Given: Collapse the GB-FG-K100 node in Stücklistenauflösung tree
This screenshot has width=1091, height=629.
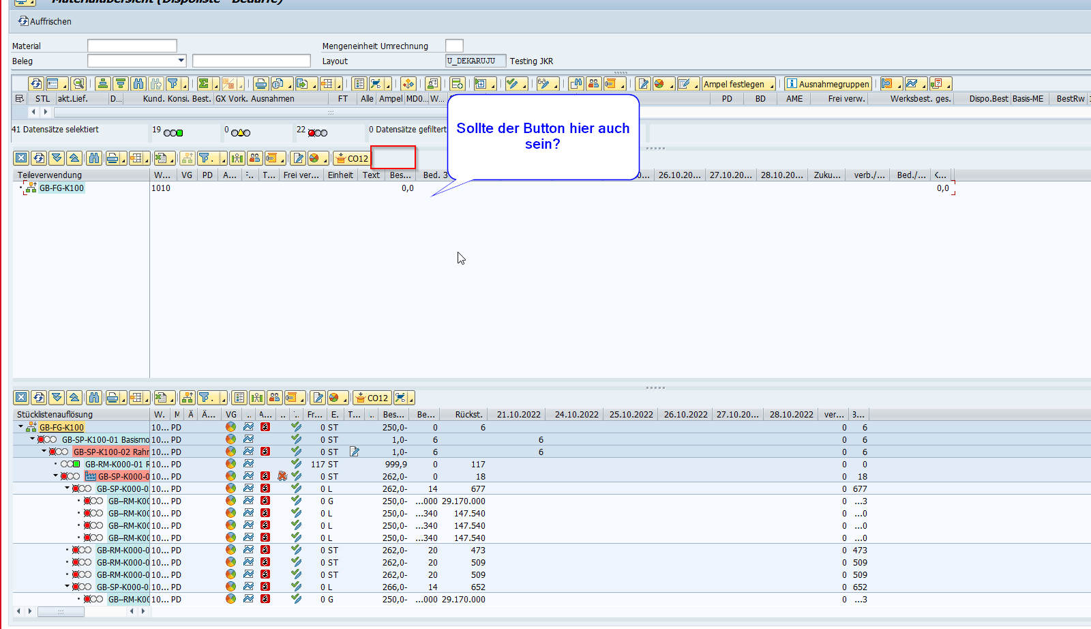Looking at the screenshot, I should coord(20,427).
